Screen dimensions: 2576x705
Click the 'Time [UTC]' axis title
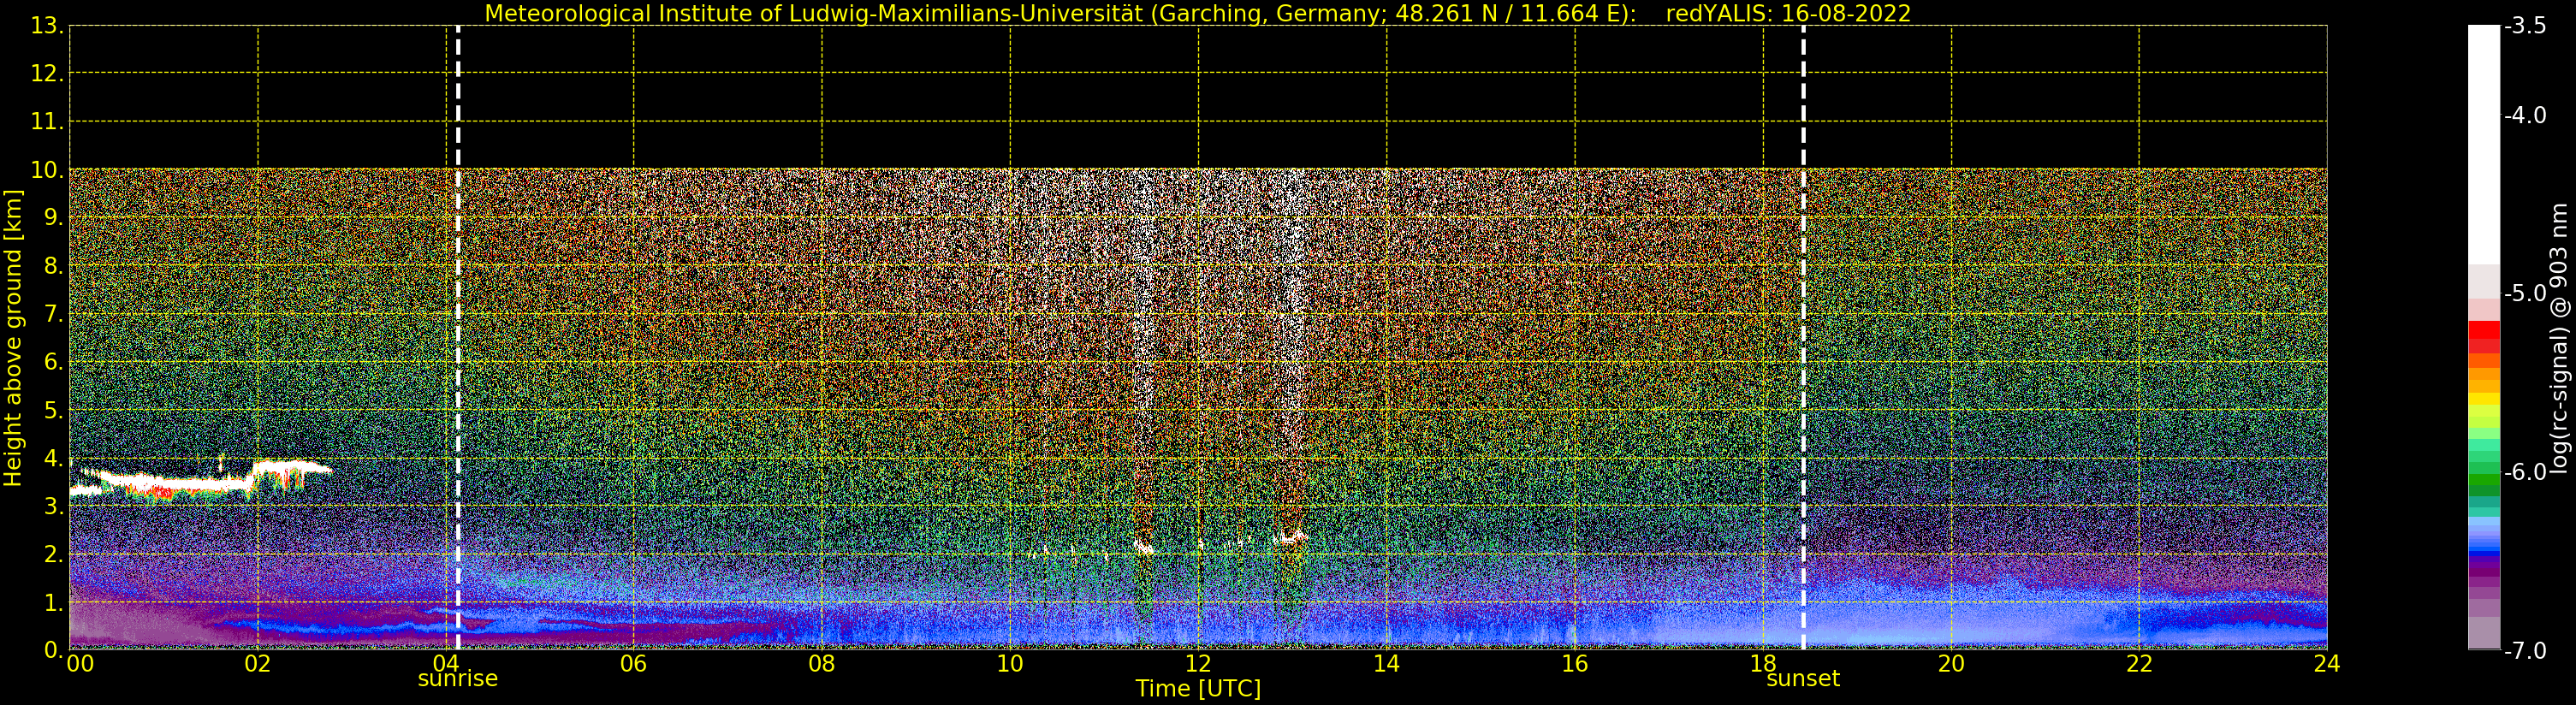tap(1197, 689)
